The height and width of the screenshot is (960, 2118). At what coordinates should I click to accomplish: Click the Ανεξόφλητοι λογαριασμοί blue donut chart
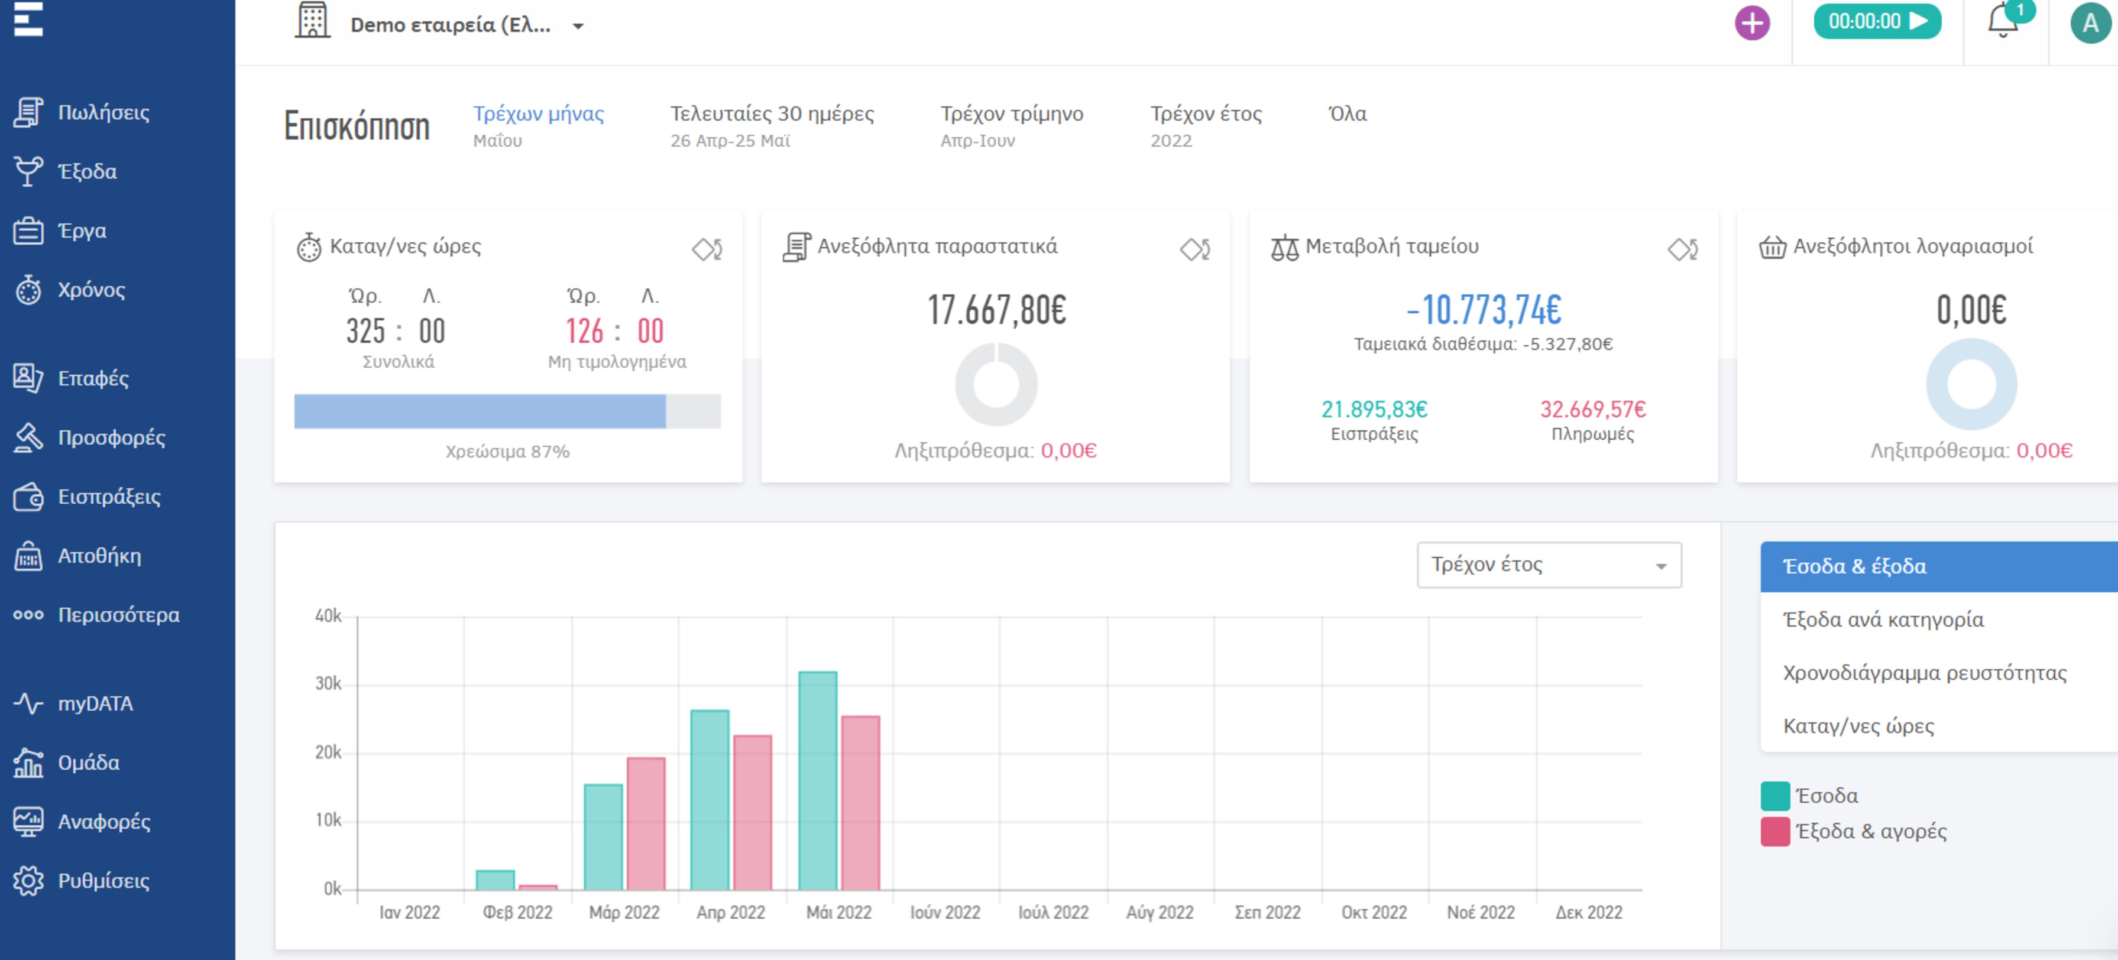(x=1971, y=385)
